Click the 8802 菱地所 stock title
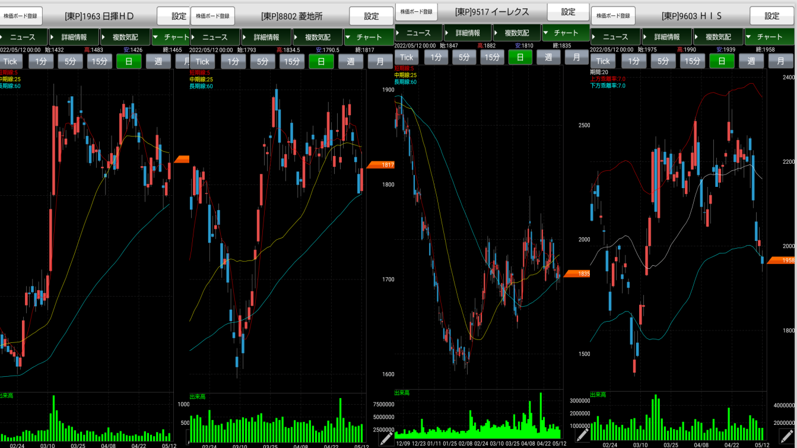The height and width of the screenshot is (448, 797). [291, 16]
